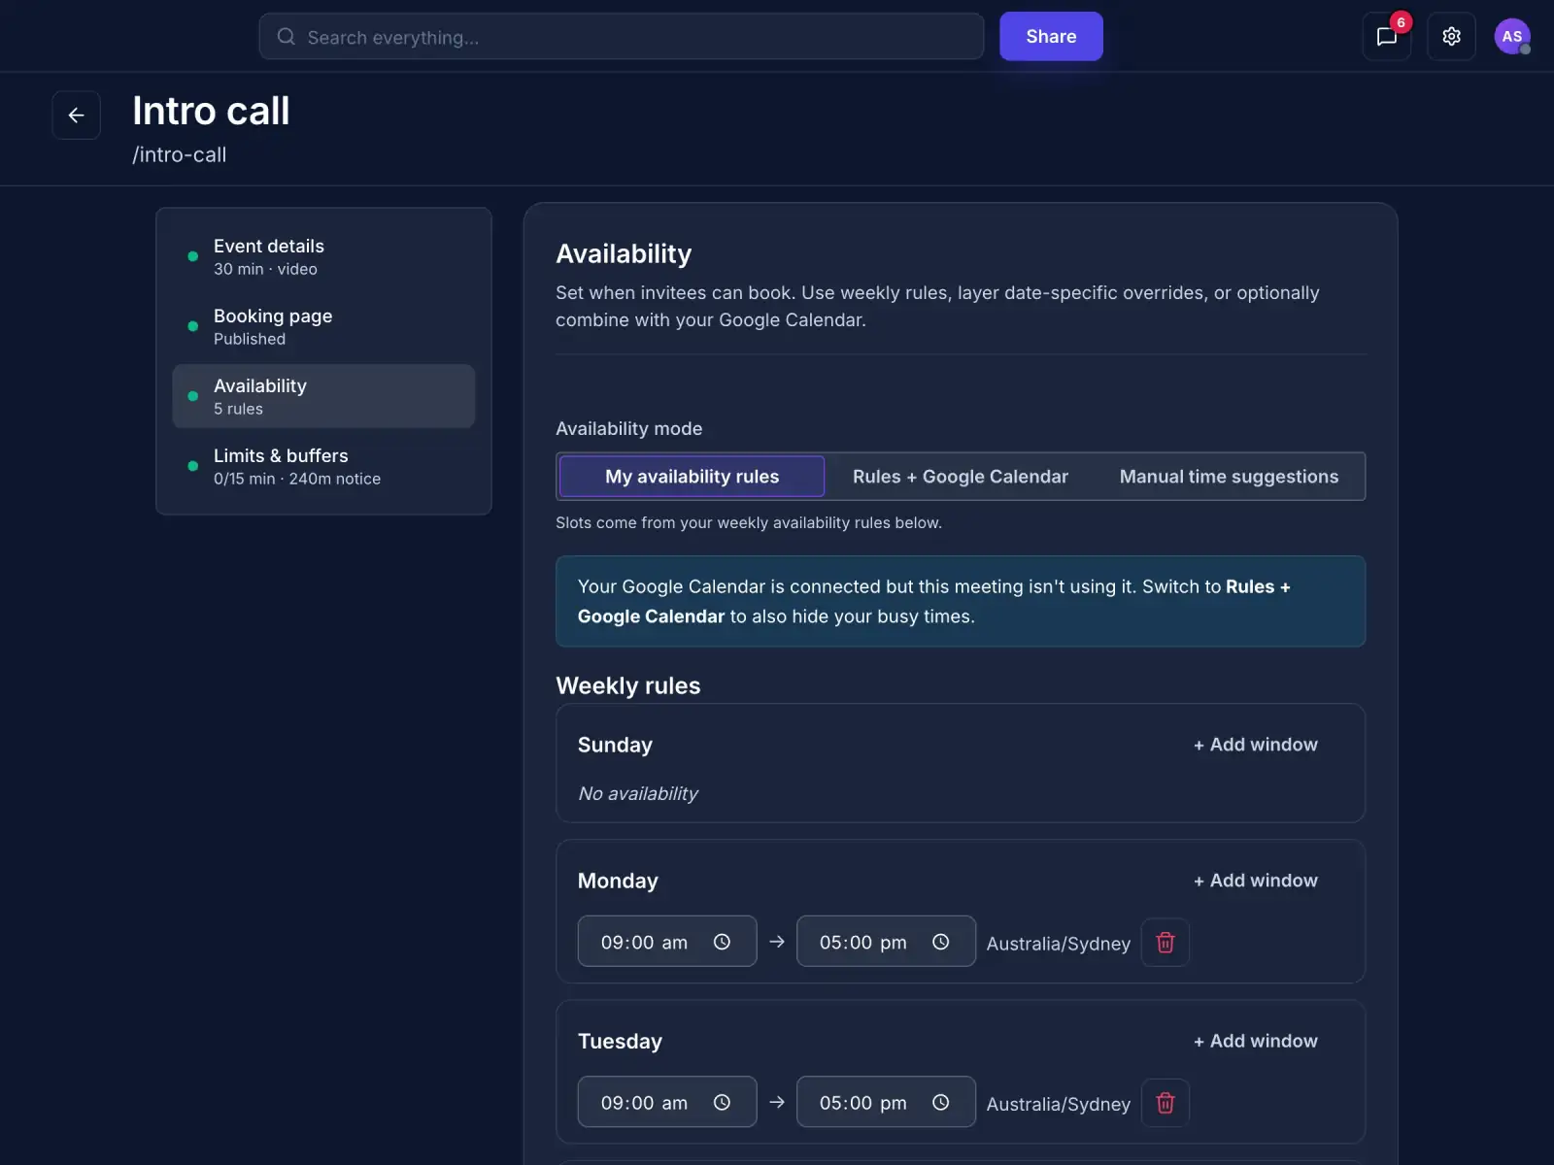This screenshot has height=1165, width=1554.
Task: Edit Tuesday 09:00 am start time field
Action: (667, 1102)
